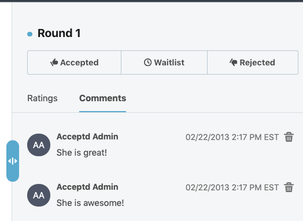Click the AA avatar on first comment
The width and height of the screenshot is (303, 221).
39,145
